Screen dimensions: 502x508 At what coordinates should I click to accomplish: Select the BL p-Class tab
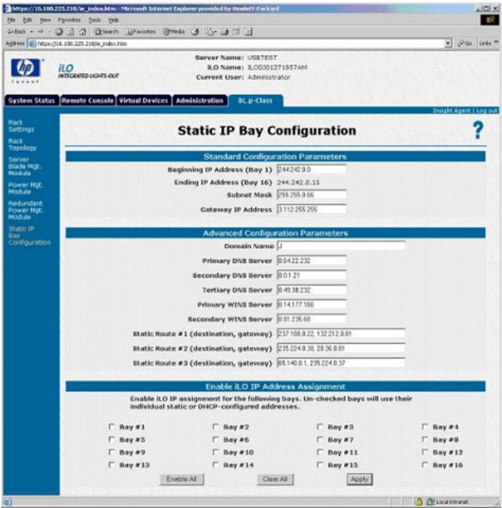pos(255,100)
